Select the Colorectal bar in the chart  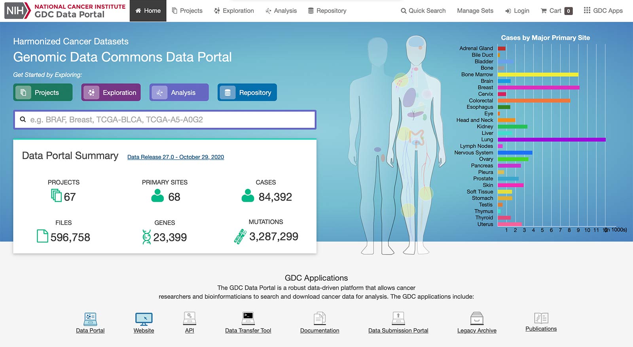pyautogui.click(x=534, y=100)
